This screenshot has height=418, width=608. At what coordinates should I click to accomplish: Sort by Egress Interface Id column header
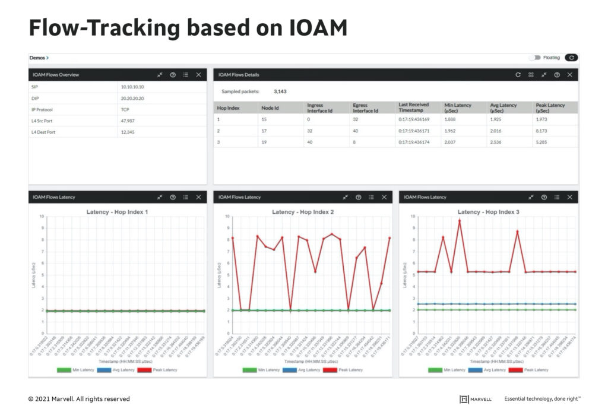point(373,108)
